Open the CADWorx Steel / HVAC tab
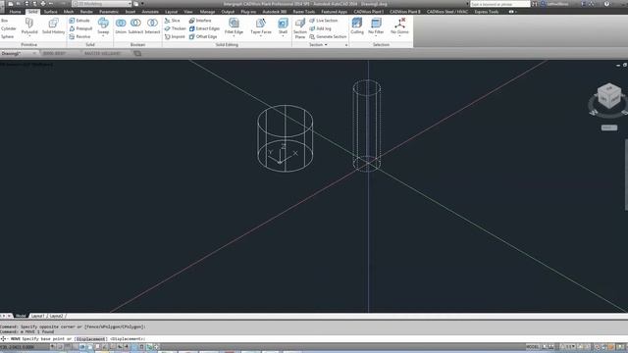 click(x=447, y=12)
